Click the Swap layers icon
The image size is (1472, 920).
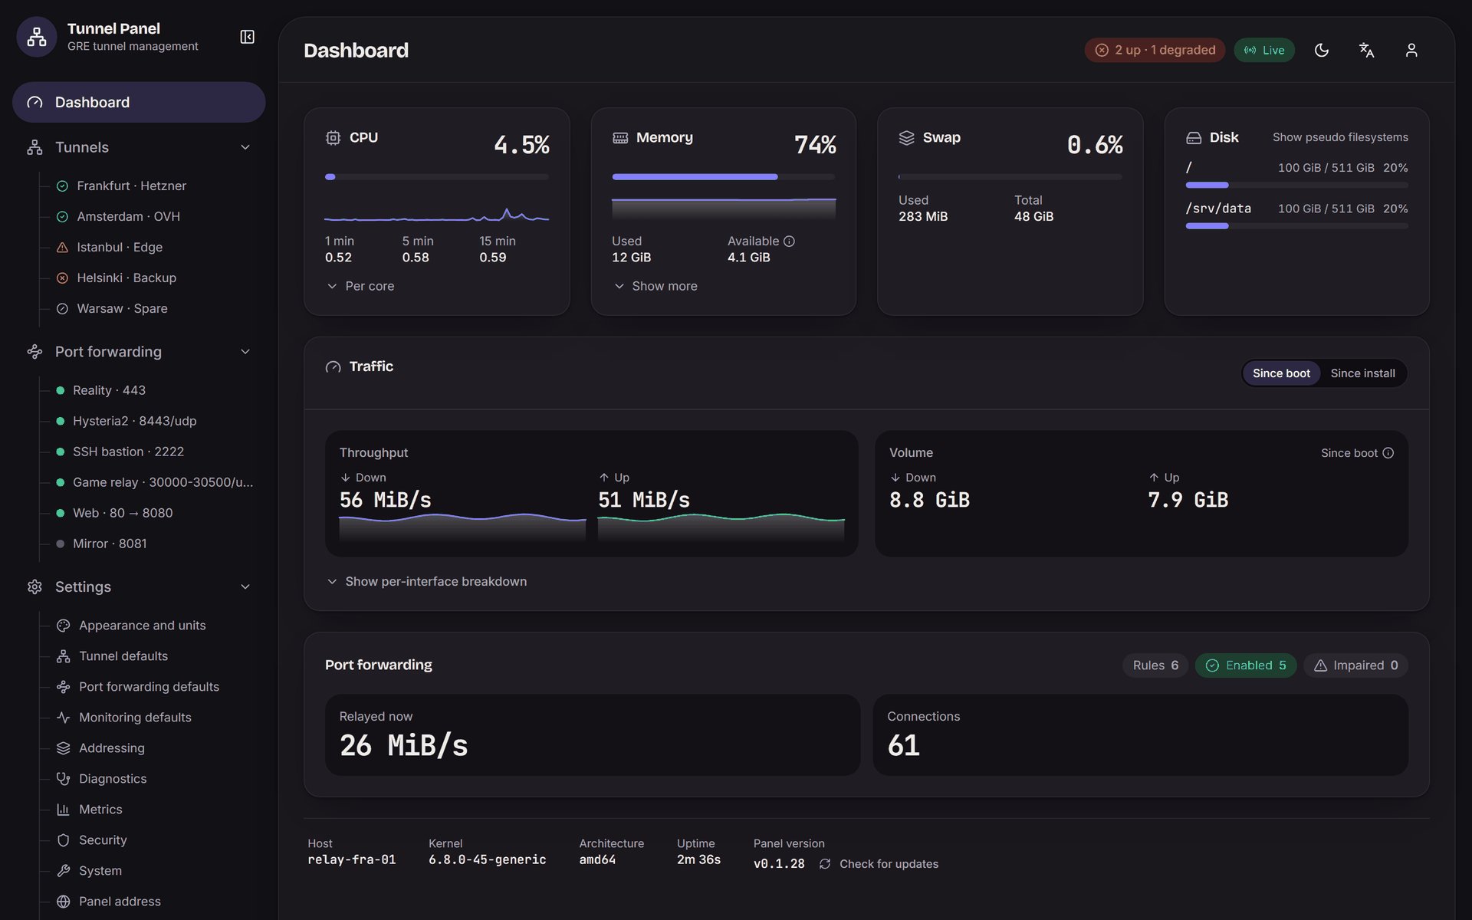(x=906, y=137)
